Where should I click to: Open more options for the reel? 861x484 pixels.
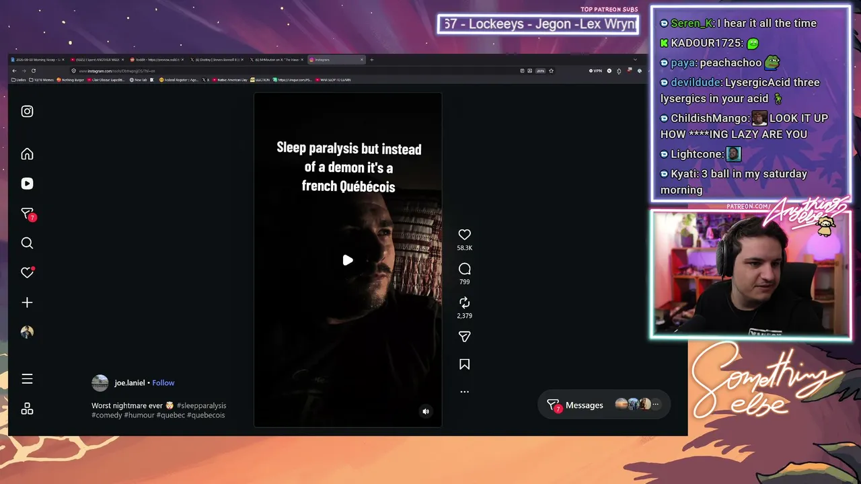point(464,391)
